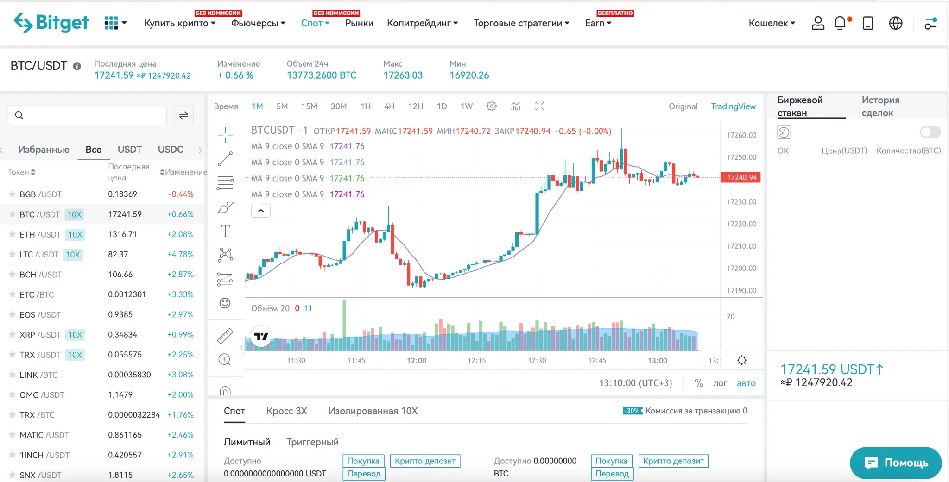Open the chart indicators icon
The width and height of the screenshot is (949, 482).
(516, 106)
